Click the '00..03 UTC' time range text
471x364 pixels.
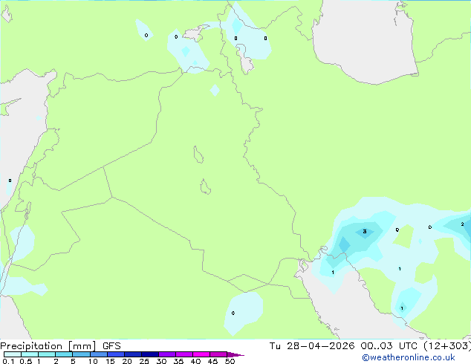(389, 346)
